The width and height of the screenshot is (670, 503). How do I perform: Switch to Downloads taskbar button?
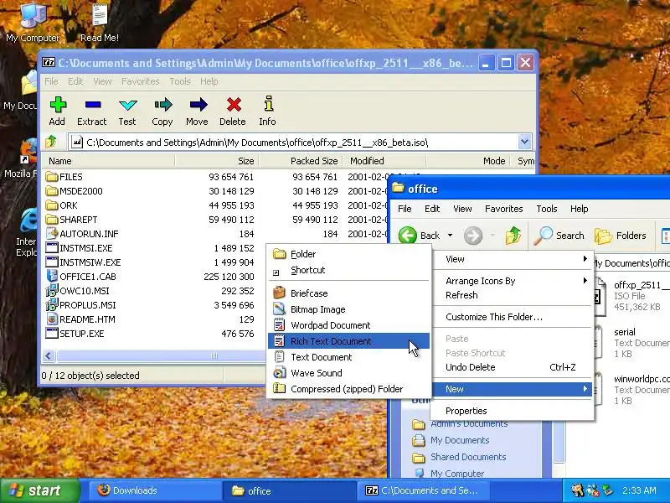tap(155, 490)
